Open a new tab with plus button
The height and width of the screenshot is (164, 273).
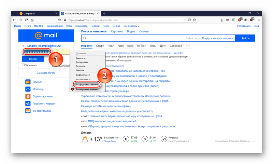coord(104,13)
